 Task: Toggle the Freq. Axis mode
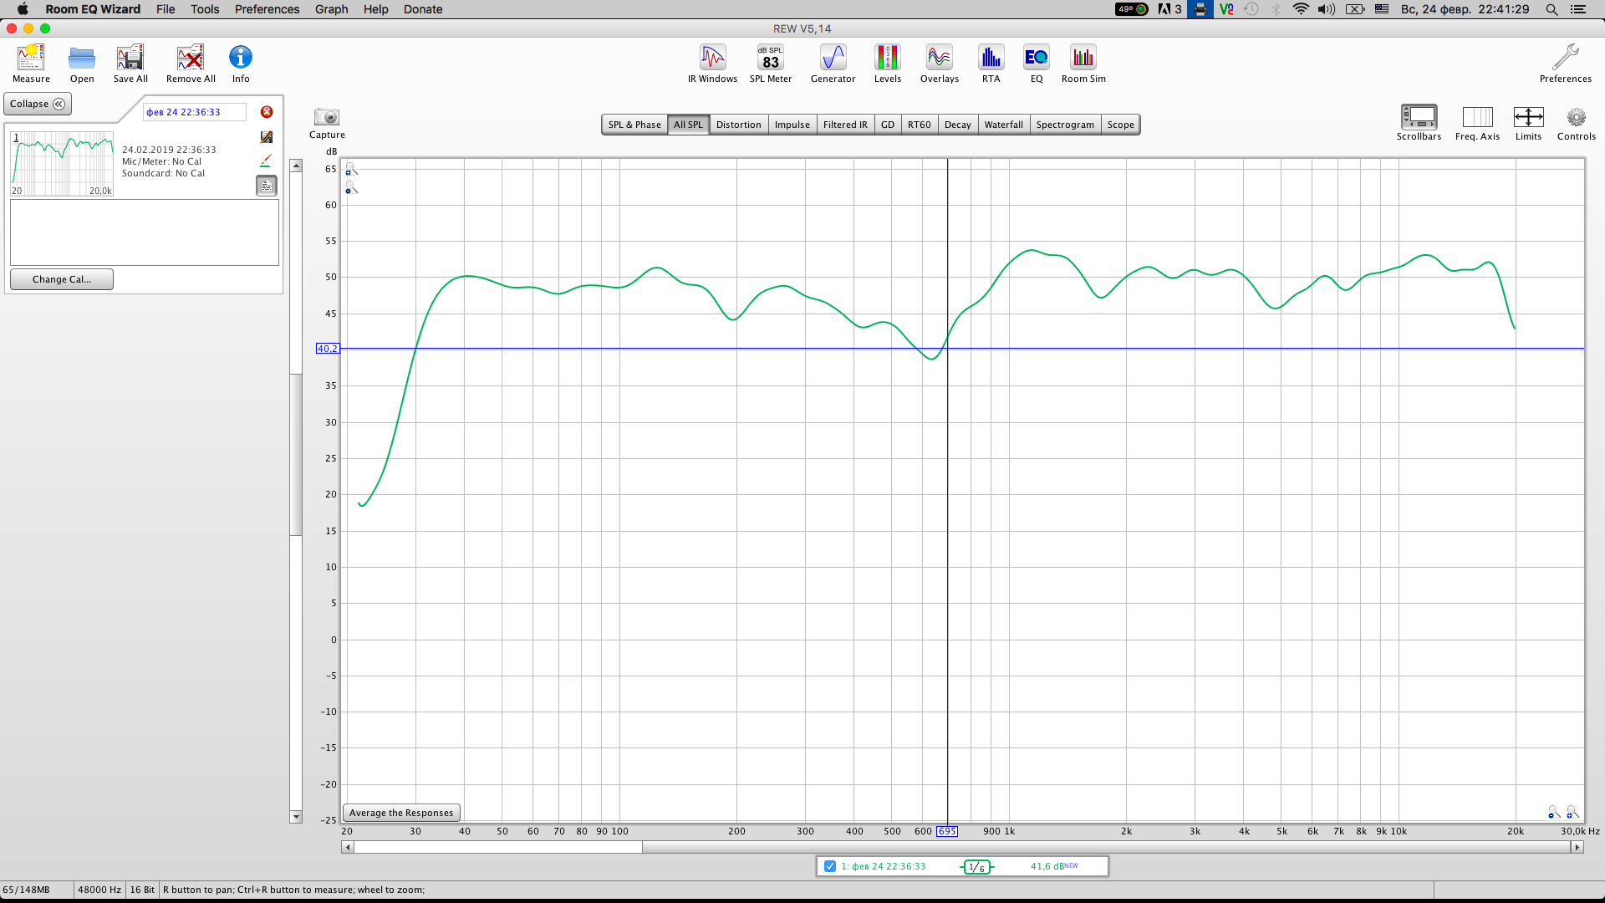1477,118
